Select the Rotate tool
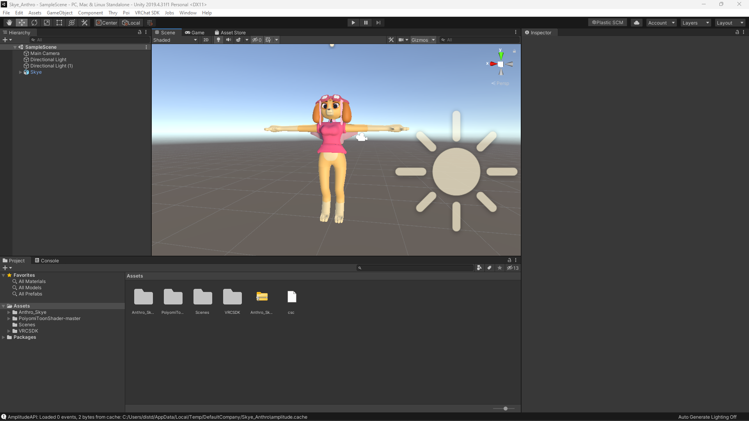This screenshot has height=421, width=749. [x=34, y=23]
